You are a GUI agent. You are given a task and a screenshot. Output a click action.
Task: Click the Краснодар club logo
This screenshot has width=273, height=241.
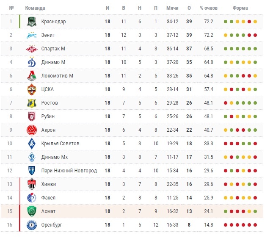pyautogui.click(x=32, y=22)
